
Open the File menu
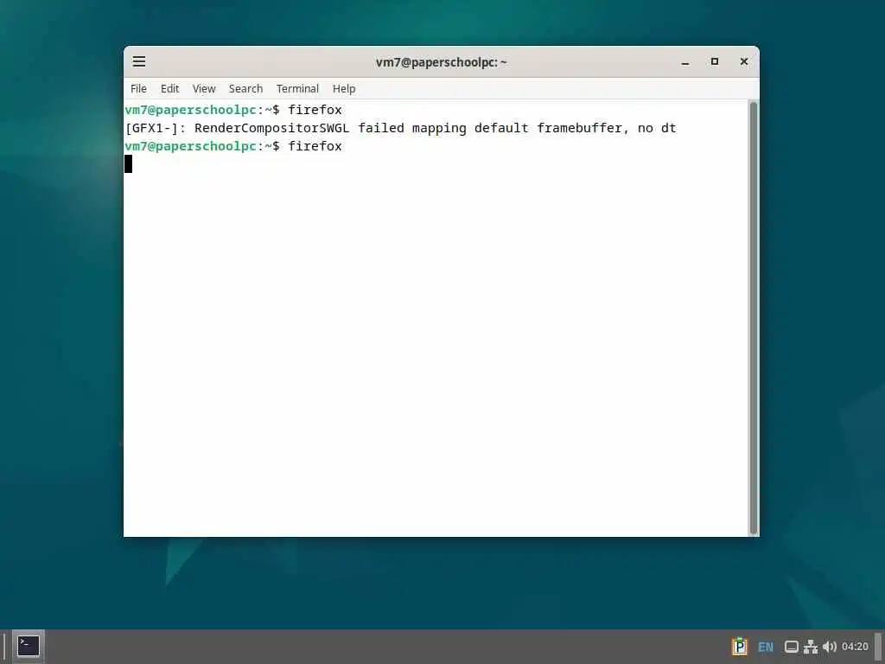[x=138, y=89]
